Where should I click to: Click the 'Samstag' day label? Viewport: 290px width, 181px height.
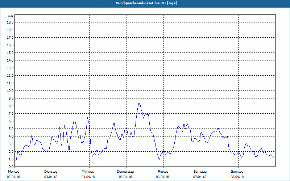pos(200,172)
